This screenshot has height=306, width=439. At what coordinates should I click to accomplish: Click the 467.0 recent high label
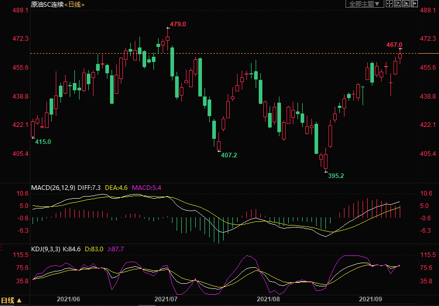click(394, 45)
